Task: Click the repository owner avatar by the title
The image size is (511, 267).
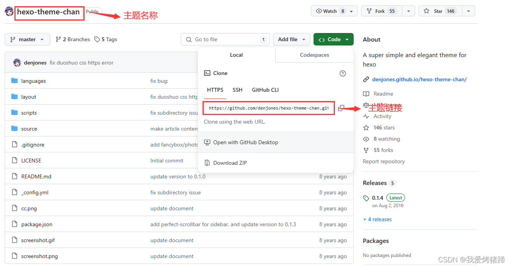Action: point(9,12)
